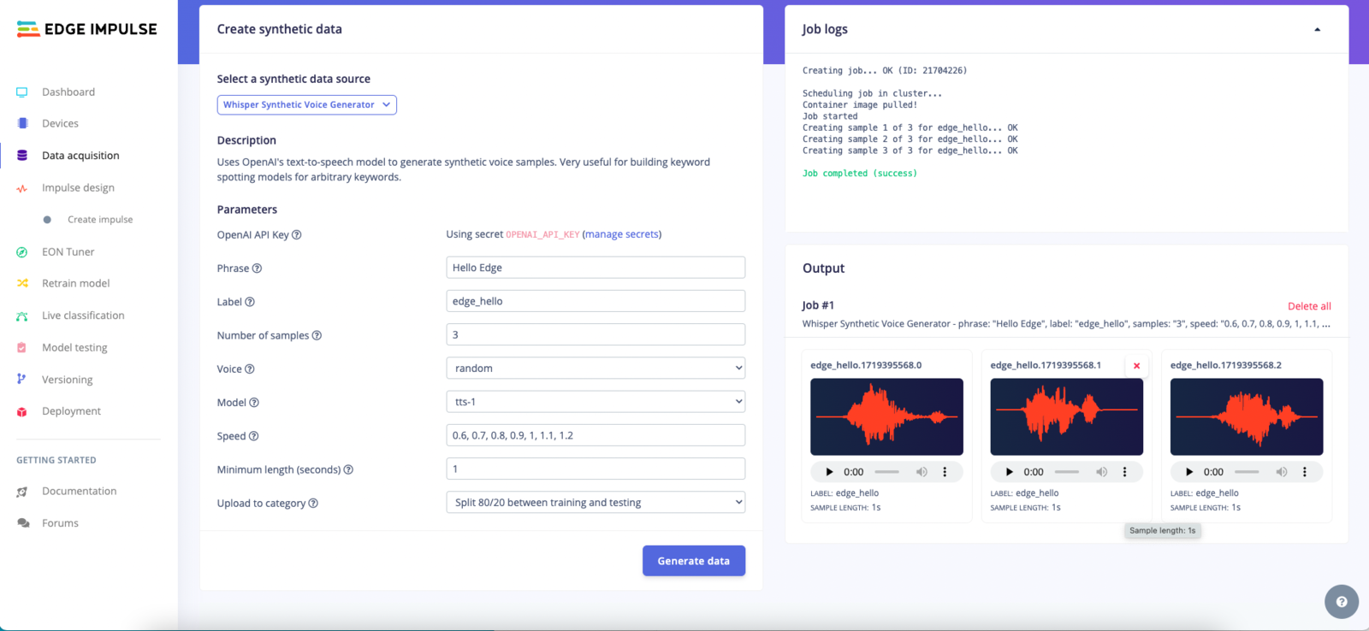The height and width of the screenshot is (631, 1369).
Task: Mute audio for edge_hello.1719395568.1
Action: (x=1101, y=472)
